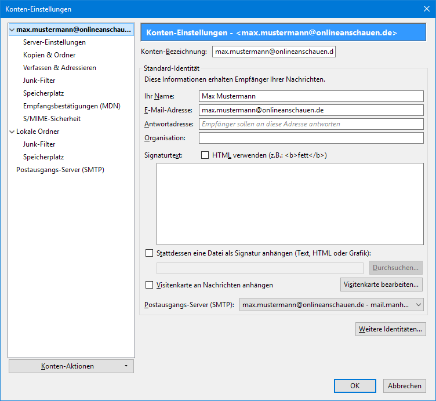Select Server-Einstellungen in the sidebar
The image size is (436, 401).
(54, 42)
